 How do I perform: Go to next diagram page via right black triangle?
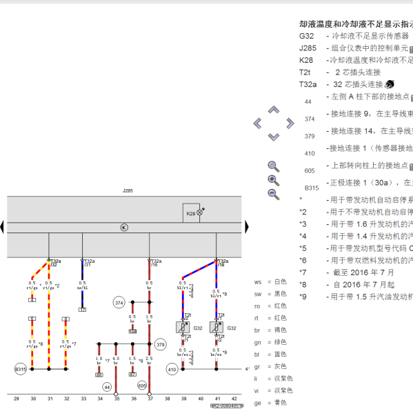click(x=247, y=227)
